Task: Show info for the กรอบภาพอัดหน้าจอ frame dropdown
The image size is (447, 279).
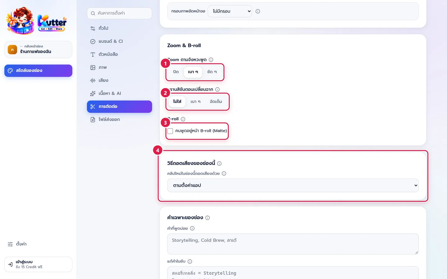Action: (258, 11)
